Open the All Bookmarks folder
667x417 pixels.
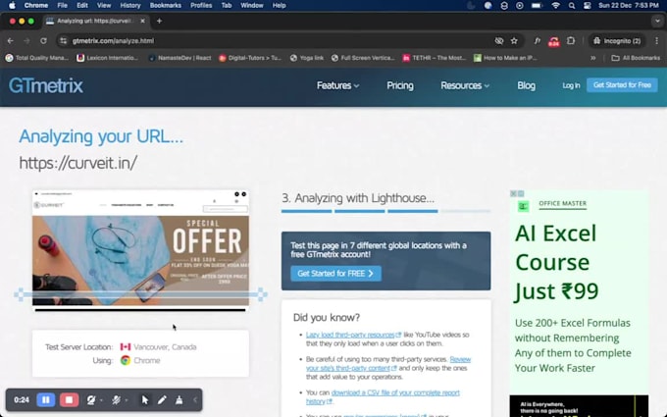point(636,58)
